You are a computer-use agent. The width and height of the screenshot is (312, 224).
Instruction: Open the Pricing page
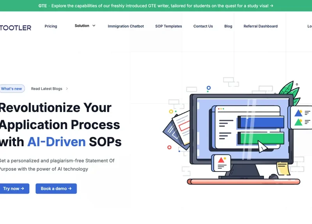pyautogui.click(x=51, y=26)
